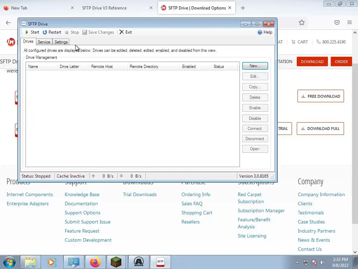This screenshot has width=358, height=269.
Task: Click the browser back arrow
Action: click(x=8, y=22)
